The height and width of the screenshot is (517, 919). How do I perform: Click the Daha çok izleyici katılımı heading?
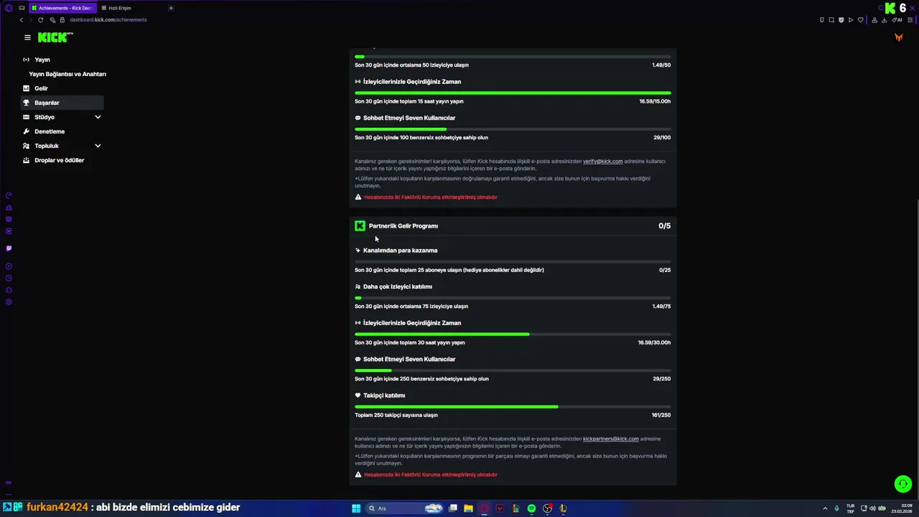(x=398, y=287)
